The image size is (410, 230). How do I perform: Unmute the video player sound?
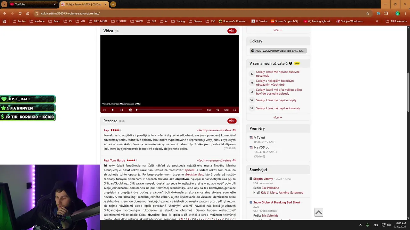click(x=130, y=110)
